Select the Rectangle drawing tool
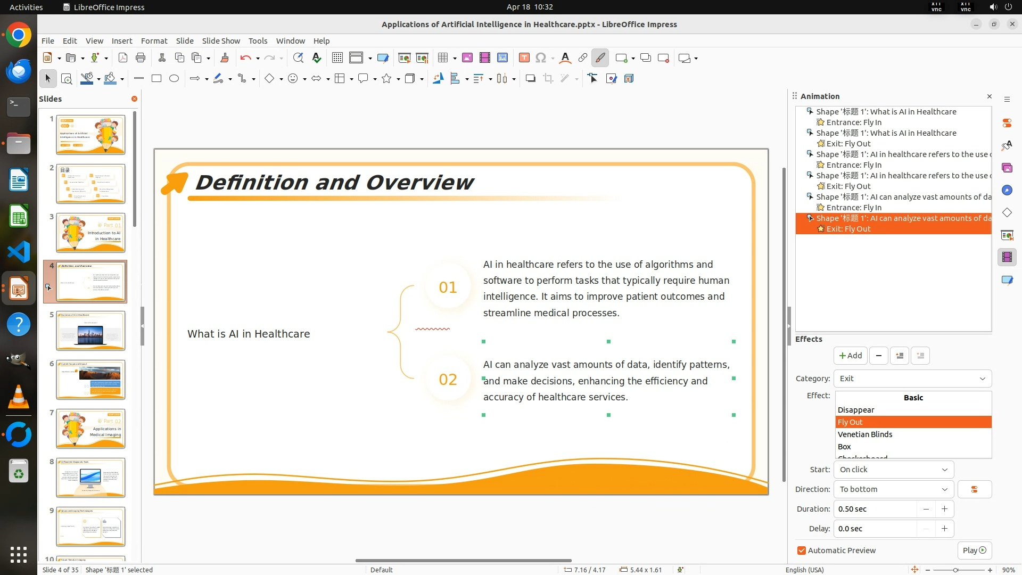The height and width of the screenshot is (575, 1022). [156, 79]
